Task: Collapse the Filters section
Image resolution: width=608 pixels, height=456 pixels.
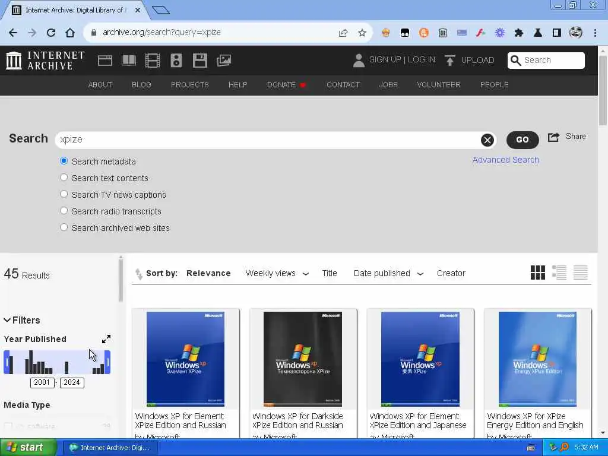Action: 22,320
